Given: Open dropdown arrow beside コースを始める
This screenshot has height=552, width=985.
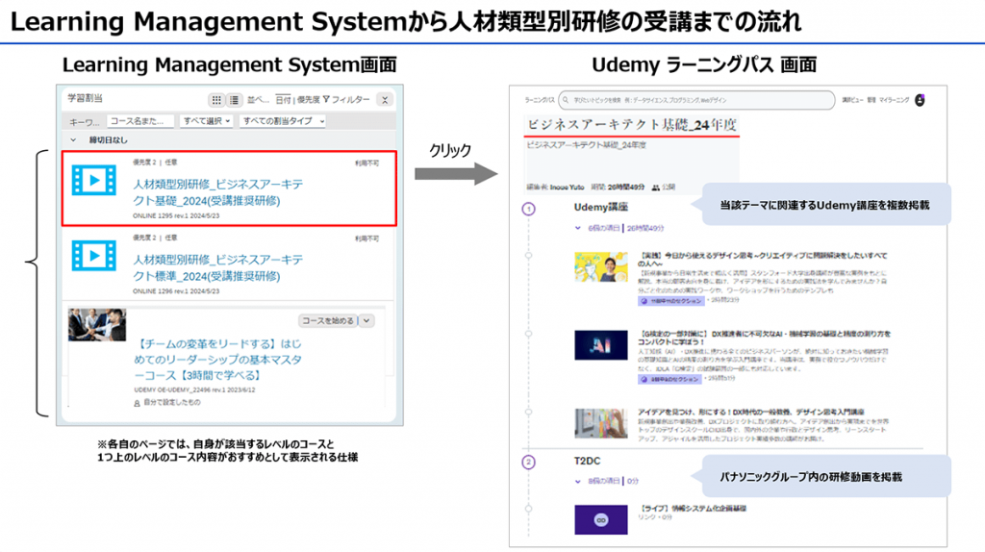Looking at the screenshot, I should 366,321.
